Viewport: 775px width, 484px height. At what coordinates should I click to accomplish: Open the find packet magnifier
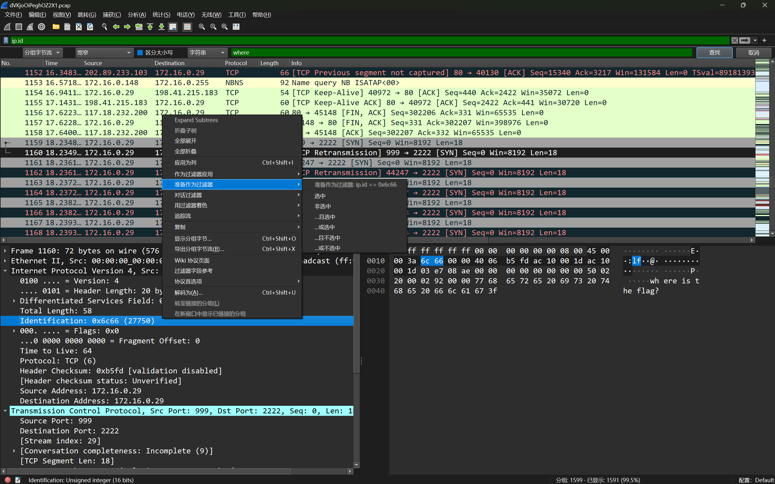pyautogui.click(x=104, y=27)
